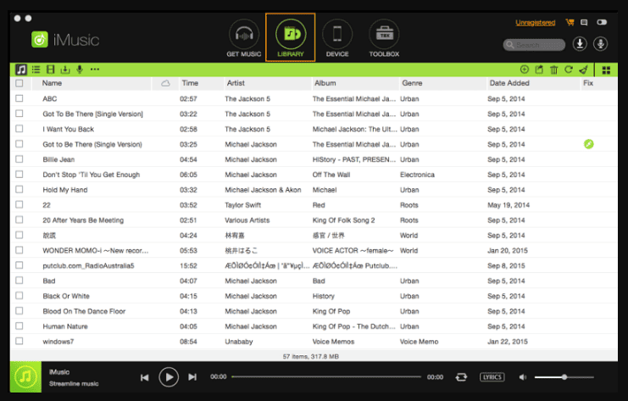Sort by the Name column header
Screen dimensions: 628x401
(52, 83)
